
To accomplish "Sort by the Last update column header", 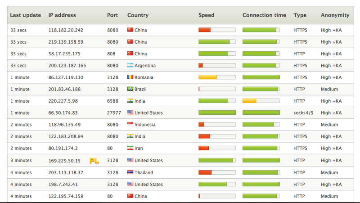I will [26, 15].
